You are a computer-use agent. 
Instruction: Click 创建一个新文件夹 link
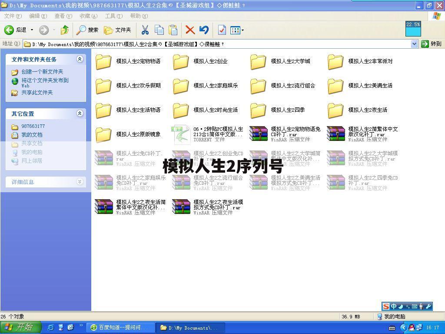42,72
